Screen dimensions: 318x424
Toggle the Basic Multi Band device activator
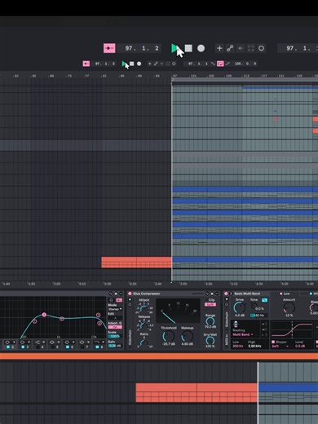pyautogui.click(x=226, y=294)
